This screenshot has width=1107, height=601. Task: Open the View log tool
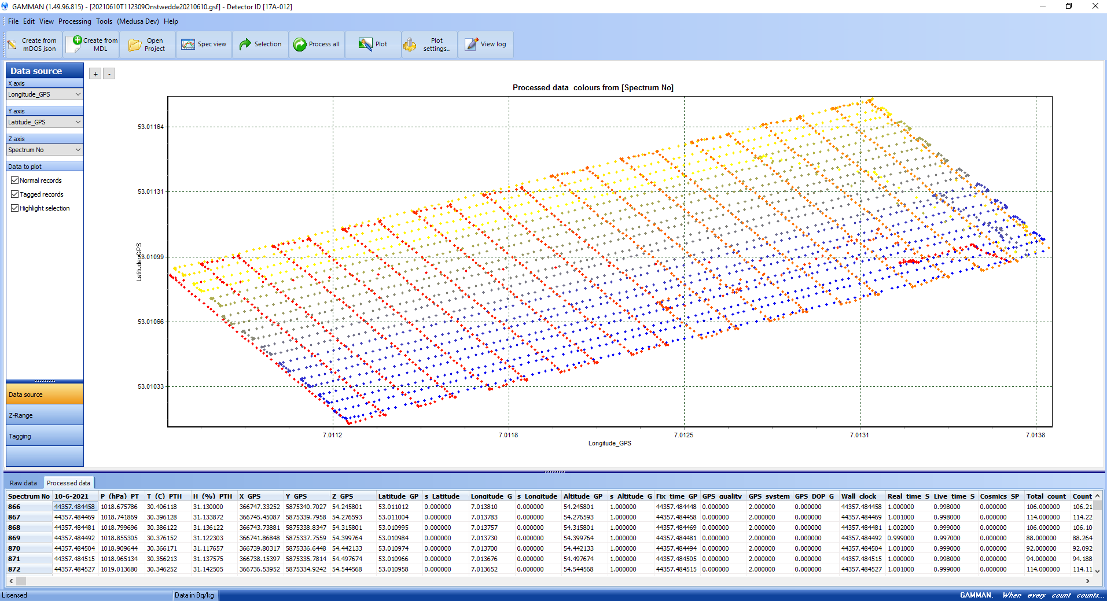point(472,45)
